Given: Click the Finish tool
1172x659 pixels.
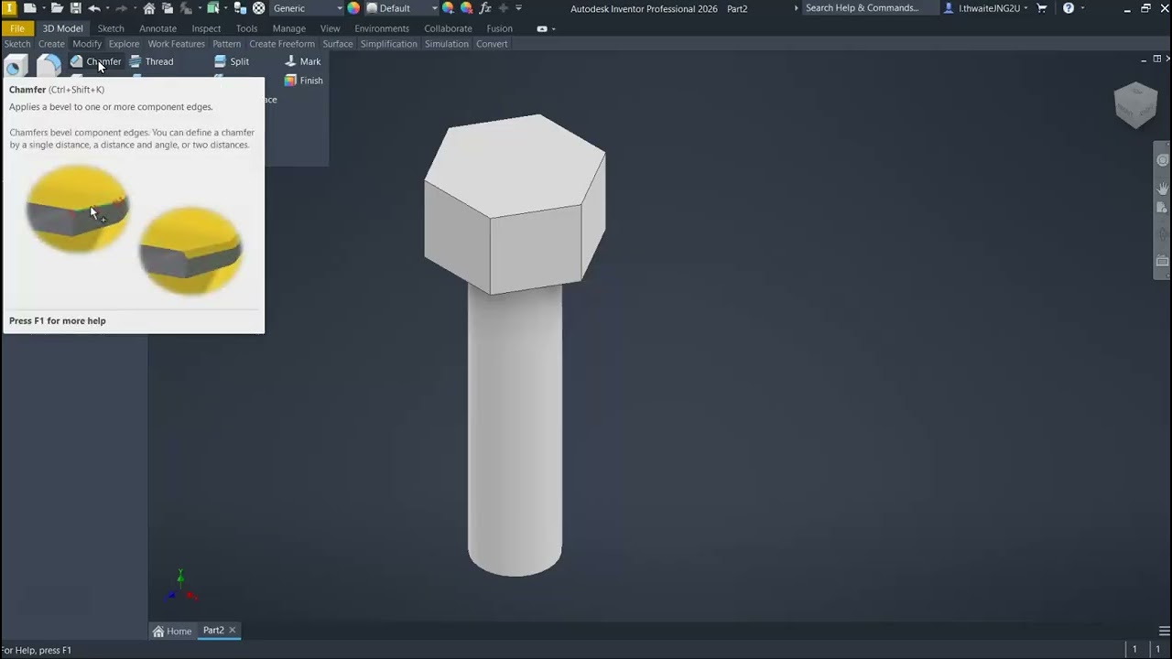Looking at the screenshot, I should [x=303, y=81].
